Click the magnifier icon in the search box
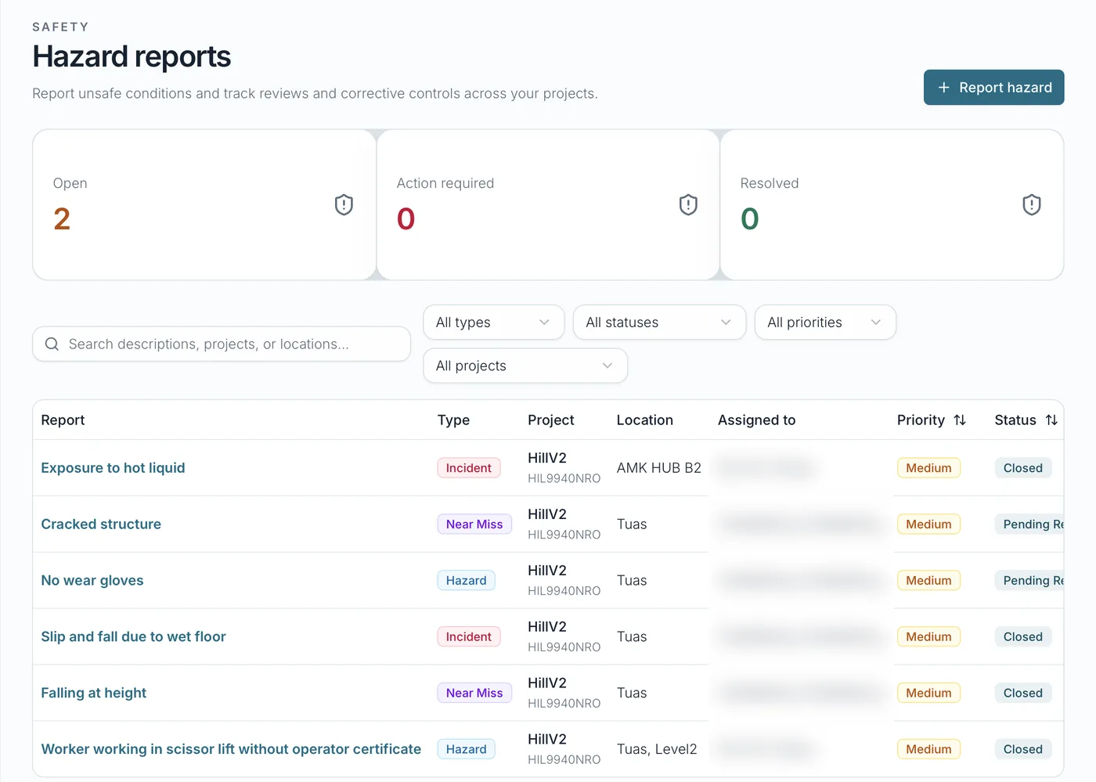 click(x=52, y=344)
